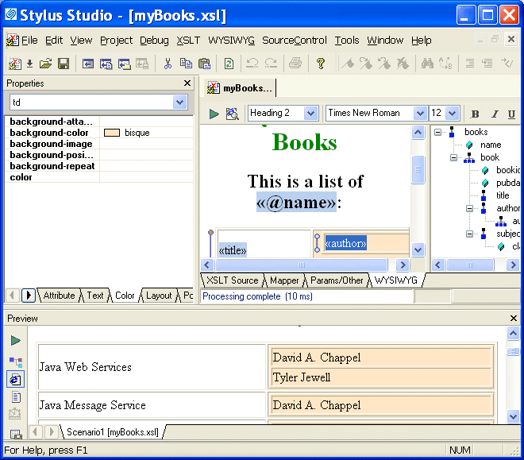Screen dimensions: 524x460
Task: Click the Paste clipboard icon
Action: pos(205,64)
